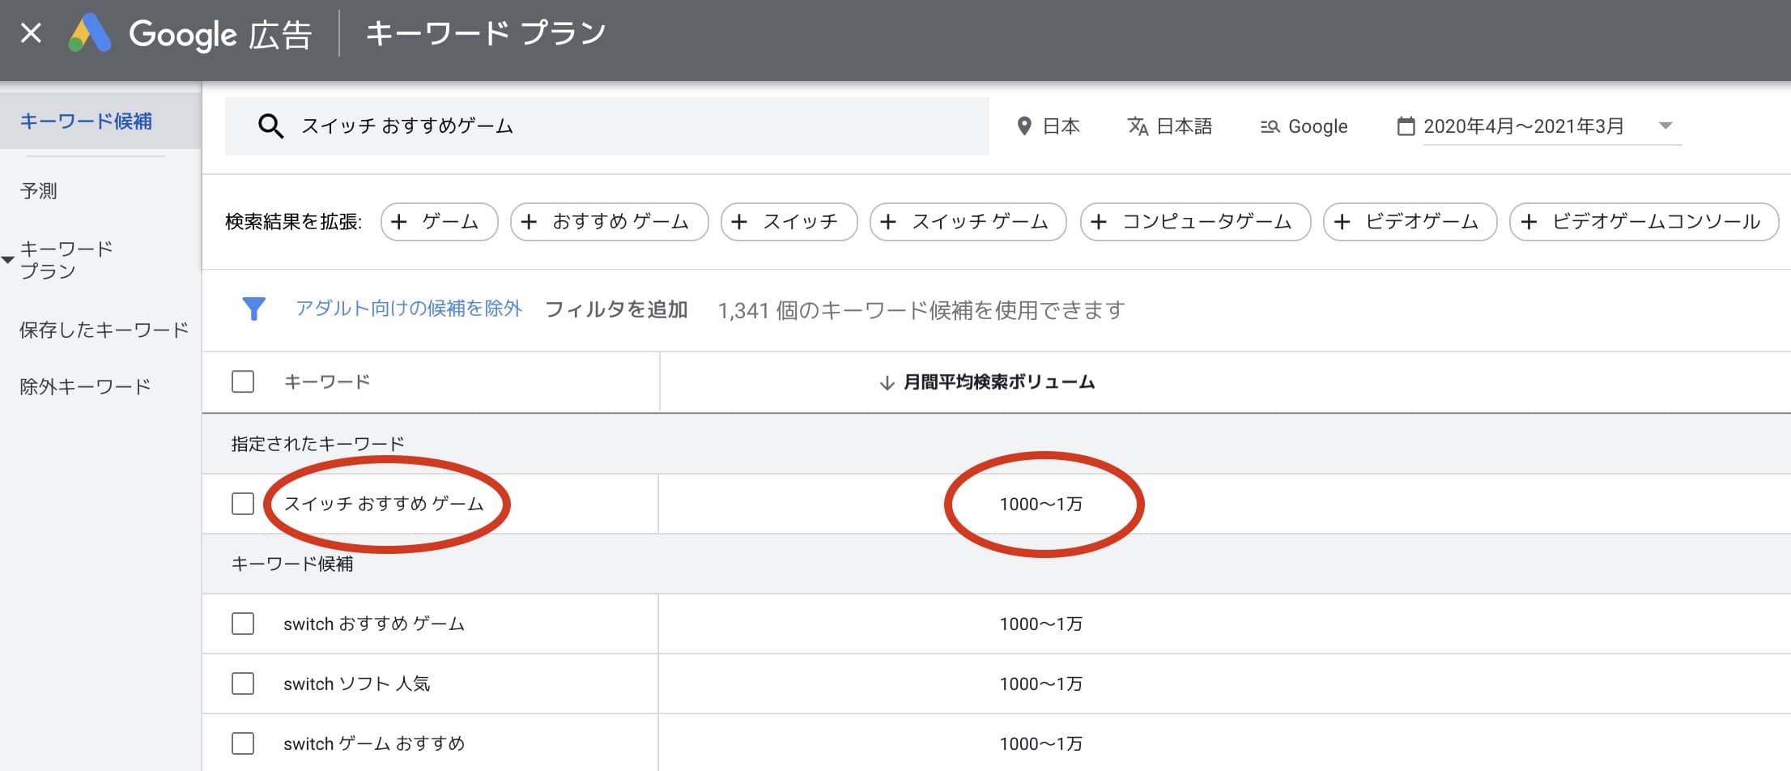Screen dimensions: 1791x771
Task: Click the keyword search input field
Action: 606,126
